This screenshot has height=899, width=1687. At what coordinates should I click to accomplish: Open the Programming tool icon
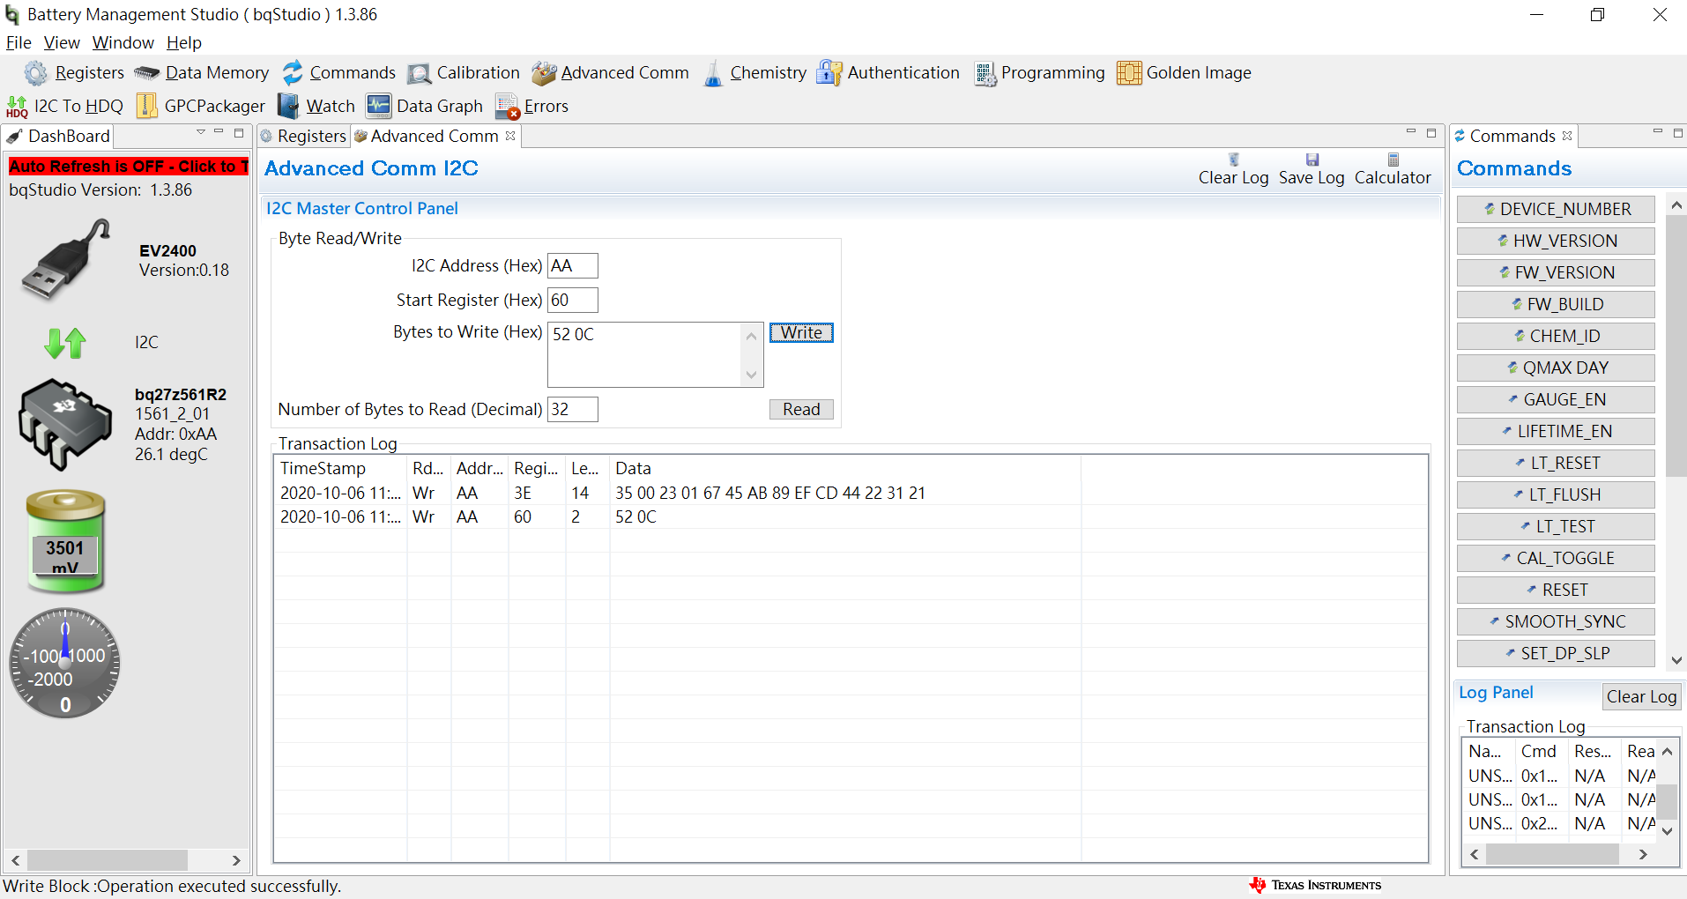coord(985,73)
